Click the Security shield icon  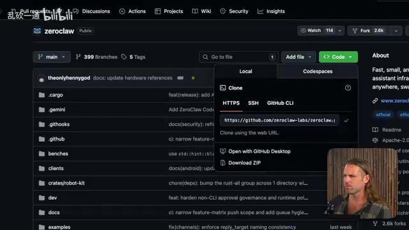coord(223,11)
